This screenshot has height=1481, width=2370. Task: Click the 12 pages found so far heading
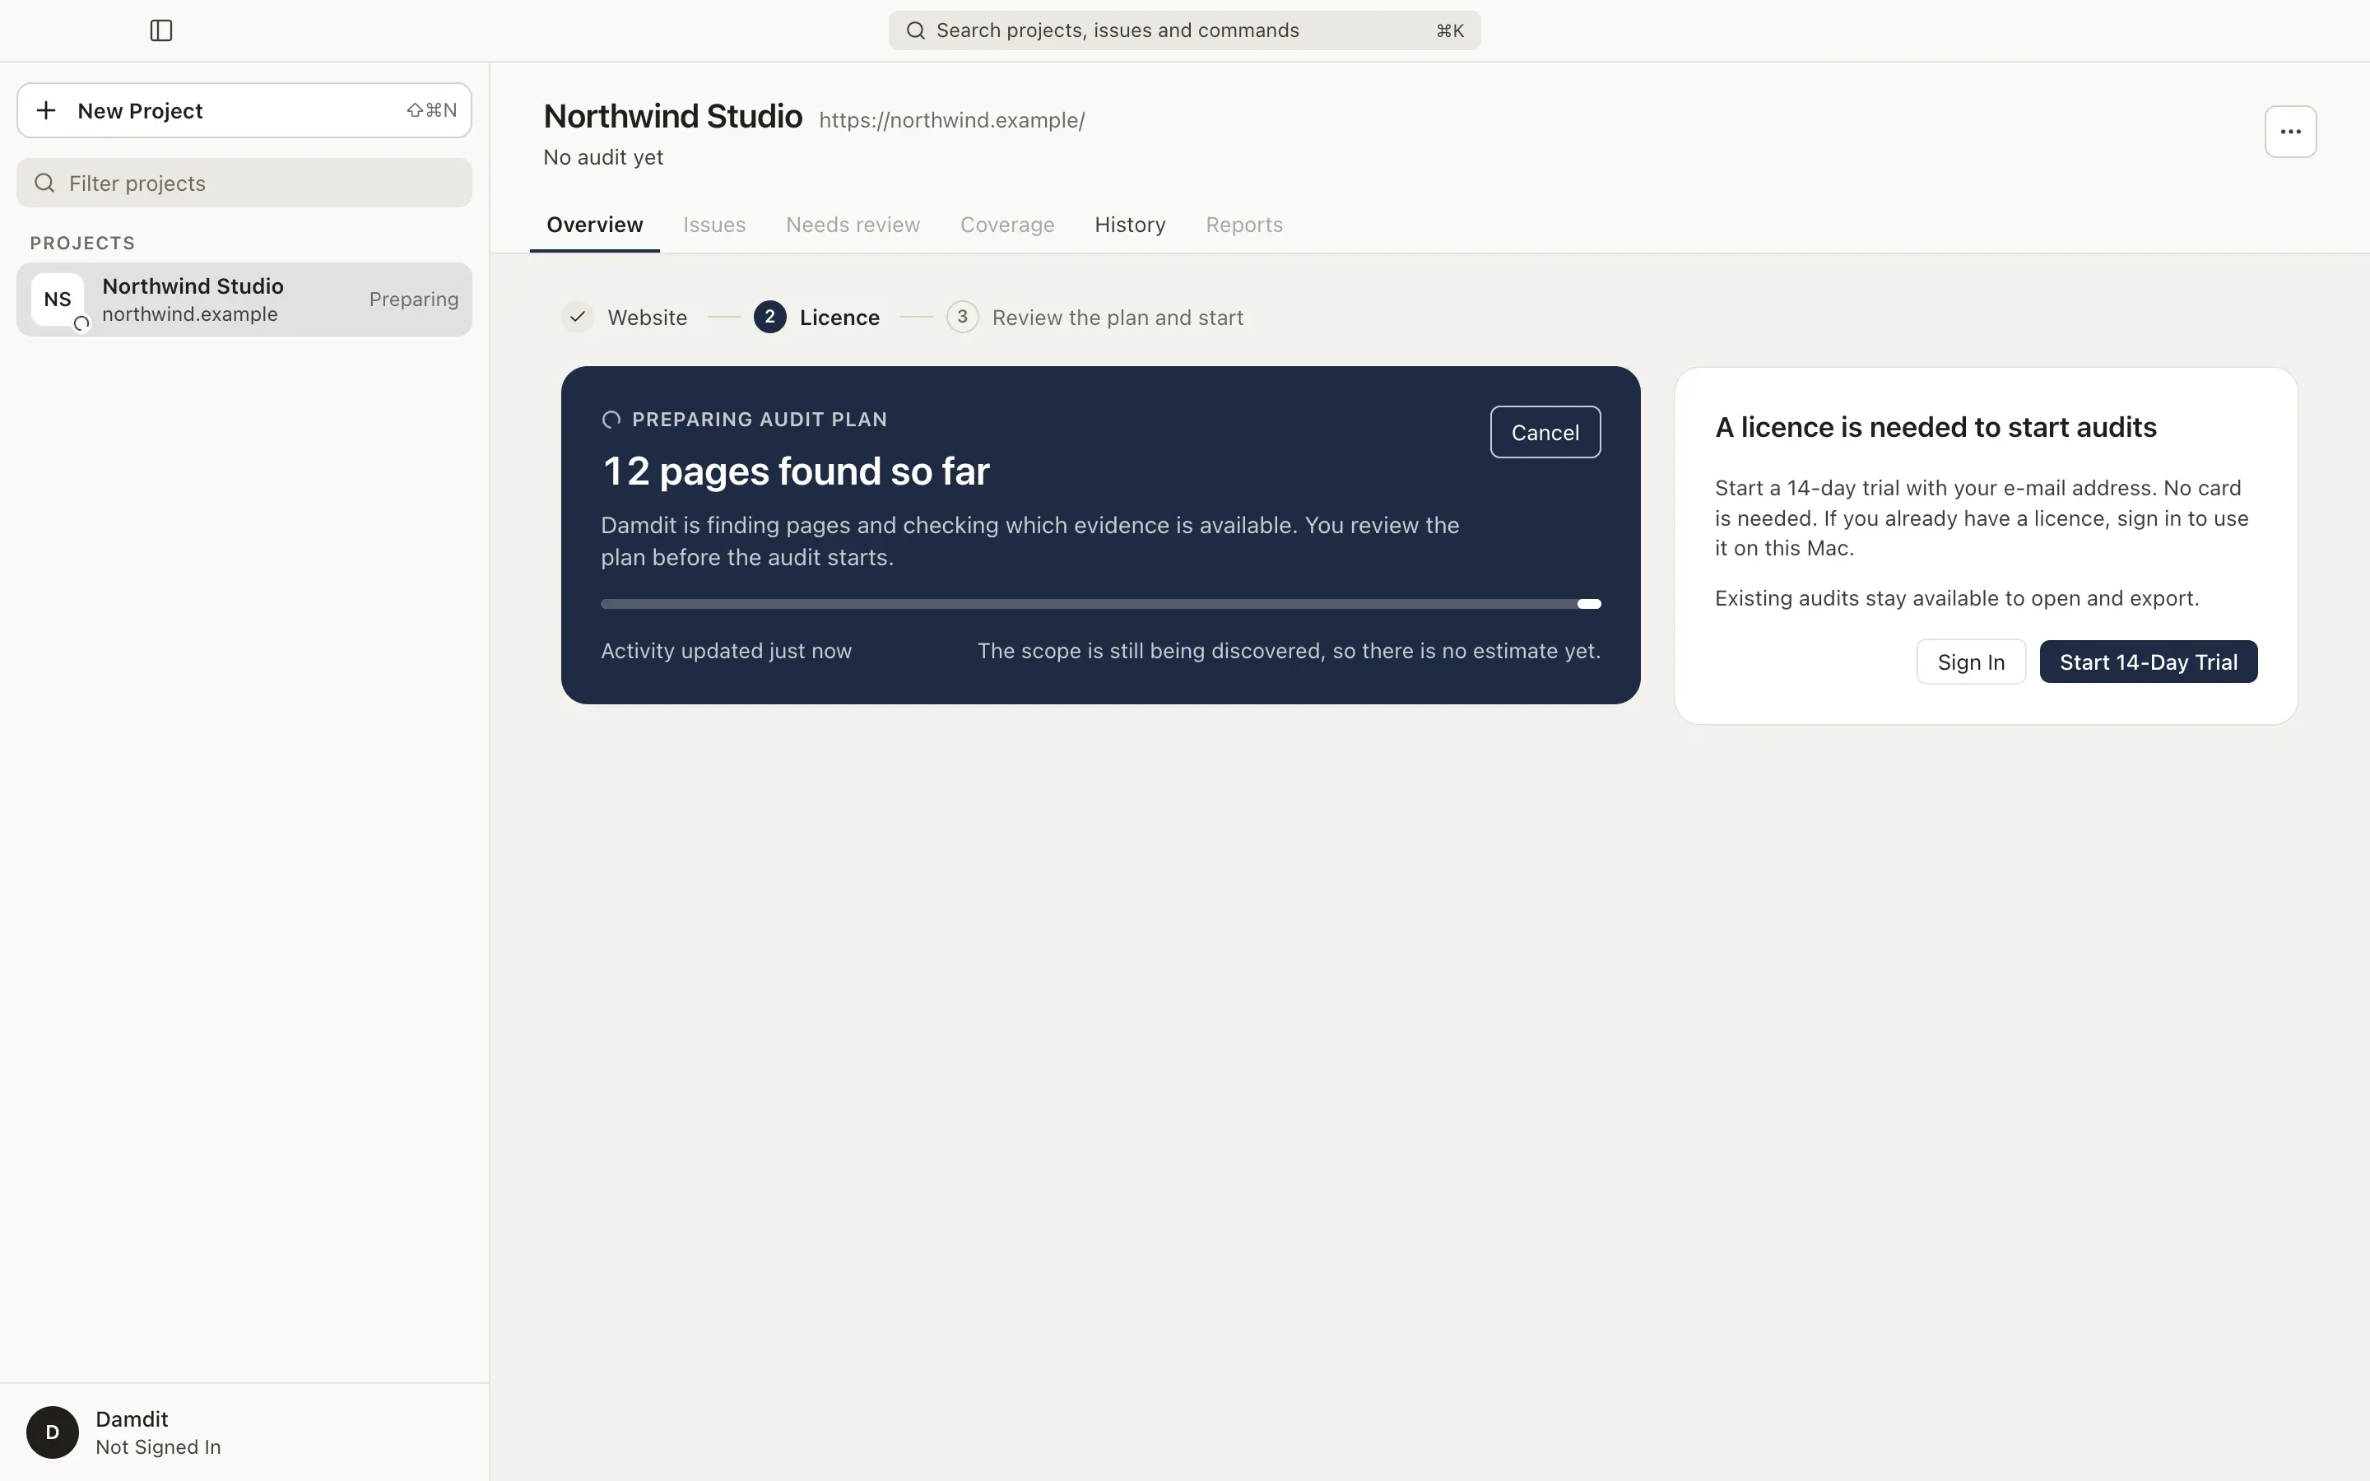click(x=795, y=471)
